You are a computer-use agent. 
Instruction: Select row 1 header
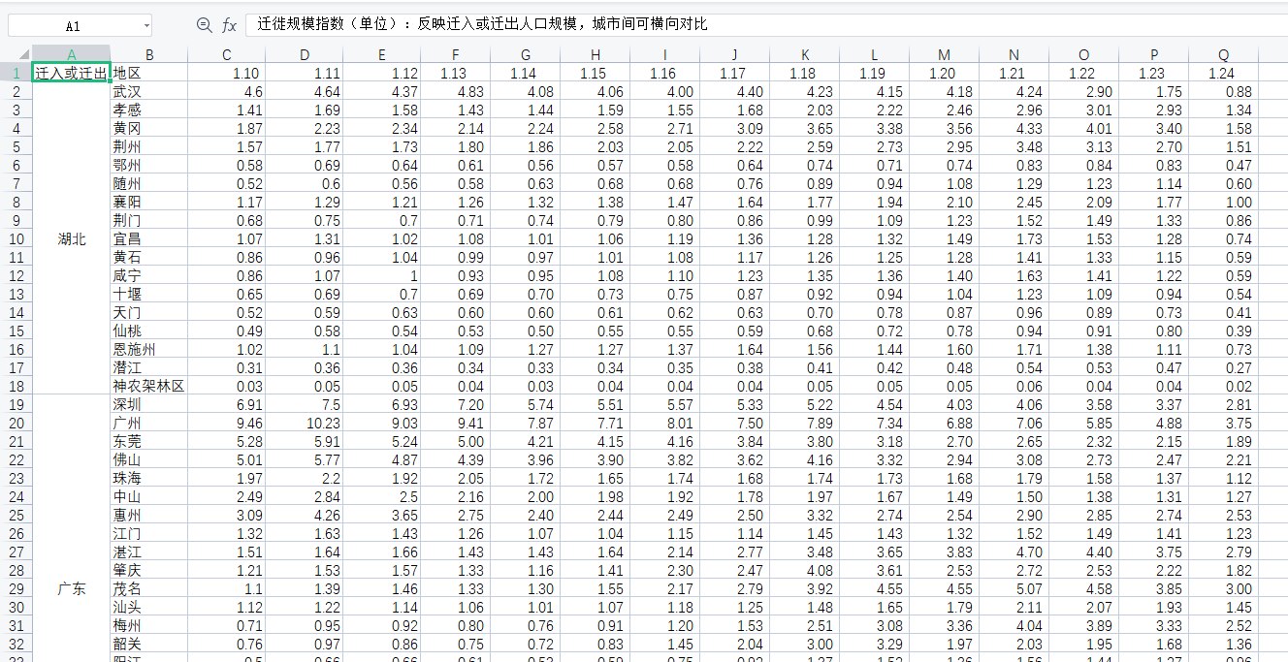coord(16,73)
